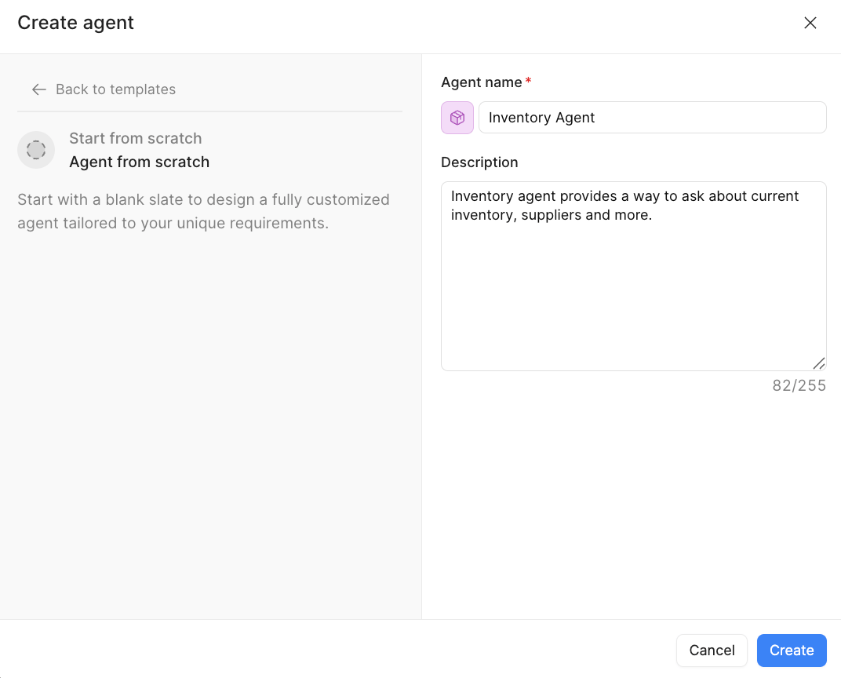Click the scratch template description text

click(203, 211)
